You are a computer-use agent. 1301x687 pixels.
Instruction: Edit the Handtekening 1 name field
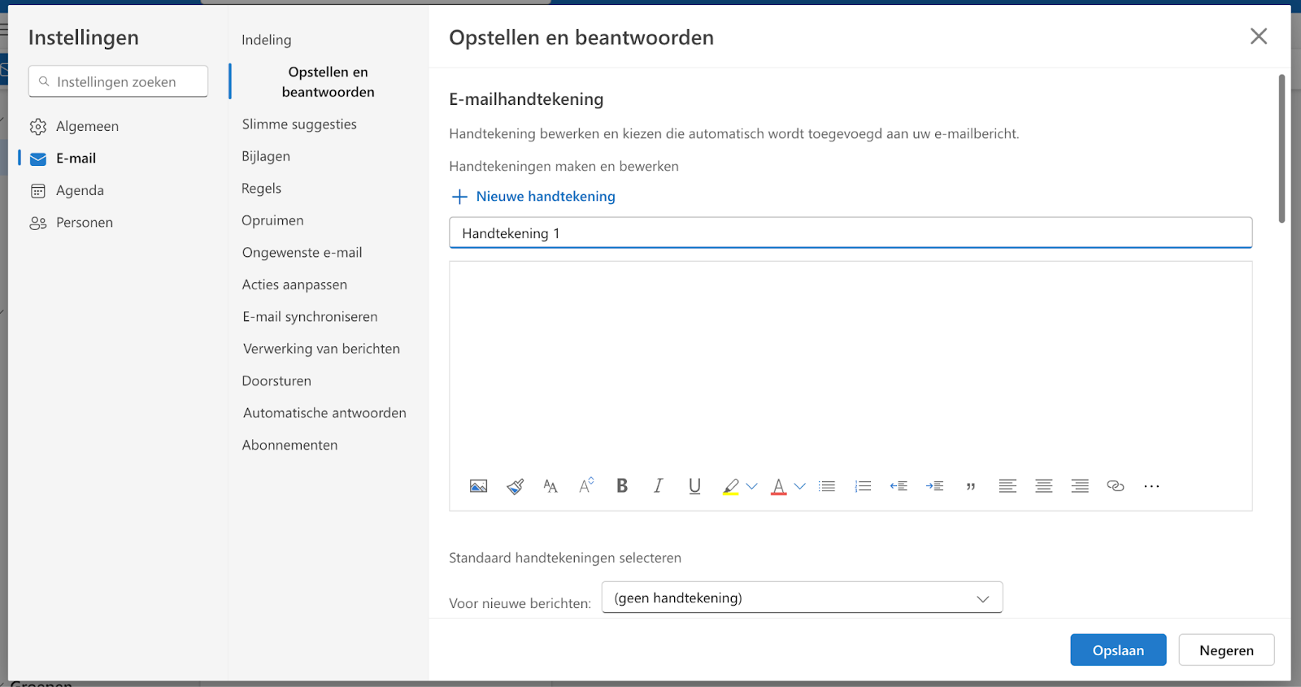(x=851, y=233)
